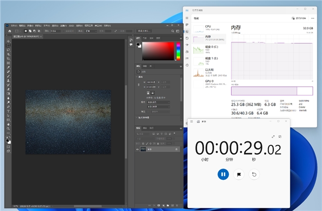Open the workspace switcher in Photoshop
The image size is (322, 211).
click(178, 31)
